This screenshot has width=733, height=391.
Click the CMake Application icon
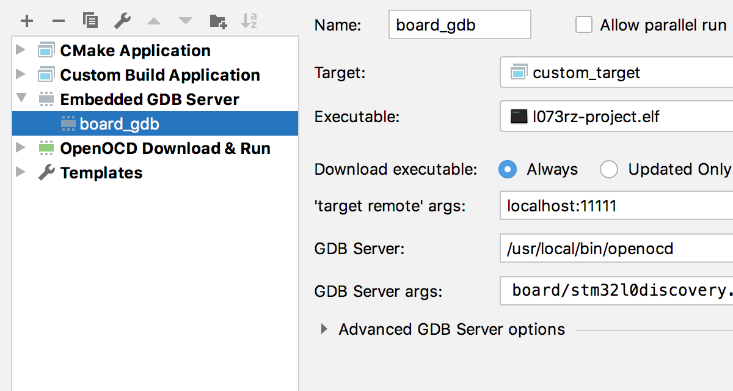pyautogui.click(x=46, y=50)
